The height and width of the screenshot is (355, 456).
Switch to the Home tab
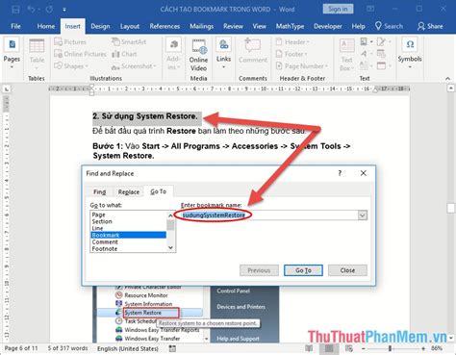tap(46, 26)
